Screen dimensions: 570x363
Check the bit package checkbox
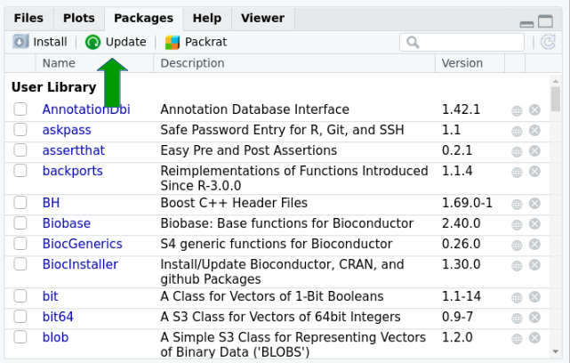tap(20, 295)
